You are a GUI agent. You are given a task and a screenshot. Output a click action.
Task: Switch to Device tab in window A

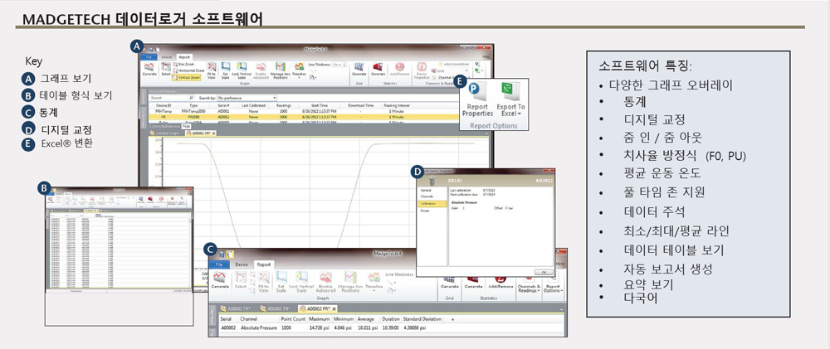[x=167, y=56]
